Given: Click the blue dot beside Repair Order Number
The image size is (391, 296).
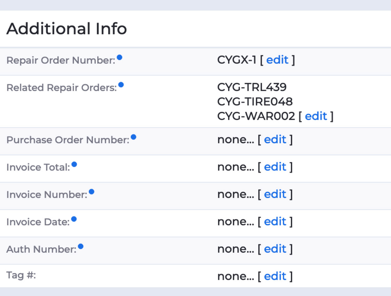Looking at the screenshot, I should click(x=119, y=57).
